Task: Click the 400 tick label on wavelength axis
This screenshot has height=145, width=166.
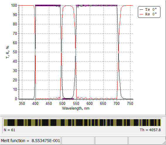Action: tap(35, 103)
